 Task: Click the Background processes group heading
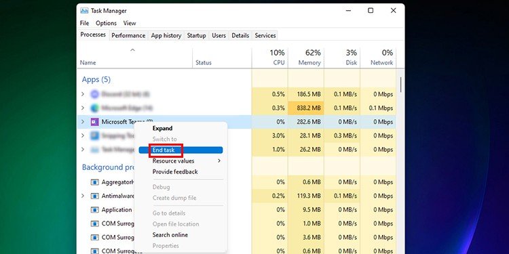pyautogui.click(x=108, y=167)
